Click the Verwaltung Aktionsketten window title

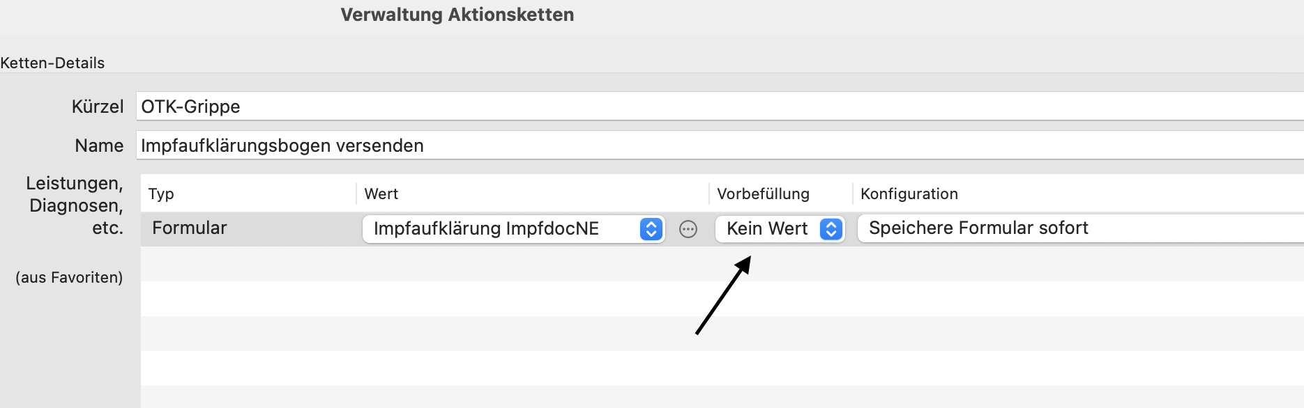[457, 15]
